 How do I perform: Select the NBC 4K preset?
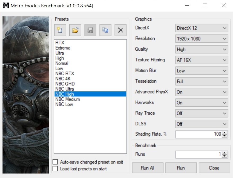coord(90,78)
